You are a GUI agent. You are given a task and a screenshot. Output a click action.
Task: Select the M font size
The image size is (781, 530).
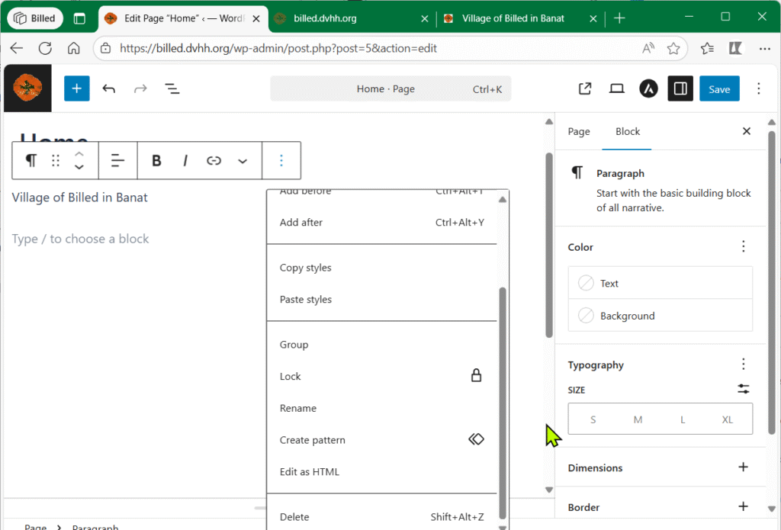638,419
